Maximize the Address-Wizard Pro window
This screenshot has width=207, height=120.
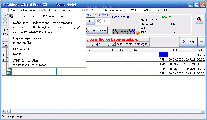coord(197,4)
